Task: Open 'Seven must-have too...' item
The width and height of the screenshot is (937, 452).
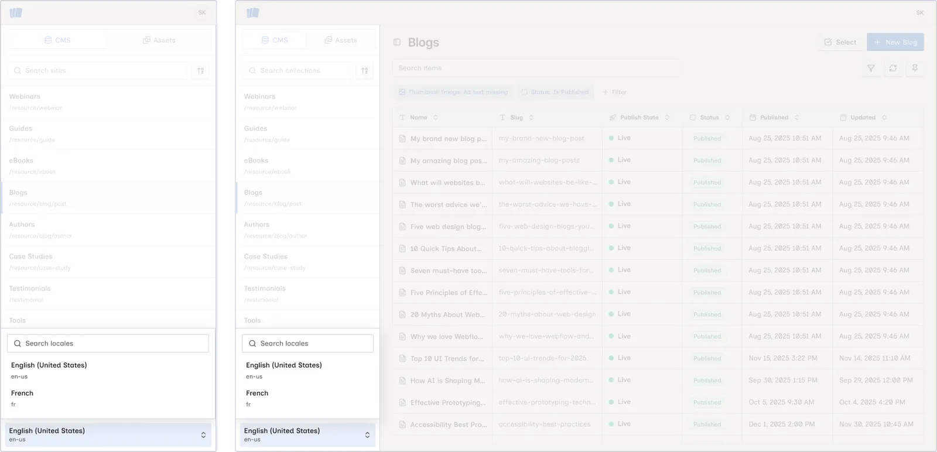Action: point(449,271)
